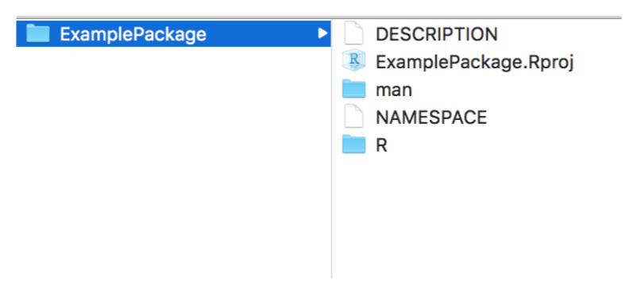Click the R folder icon
Screen dimensions: 637x300
coord(353,144)
